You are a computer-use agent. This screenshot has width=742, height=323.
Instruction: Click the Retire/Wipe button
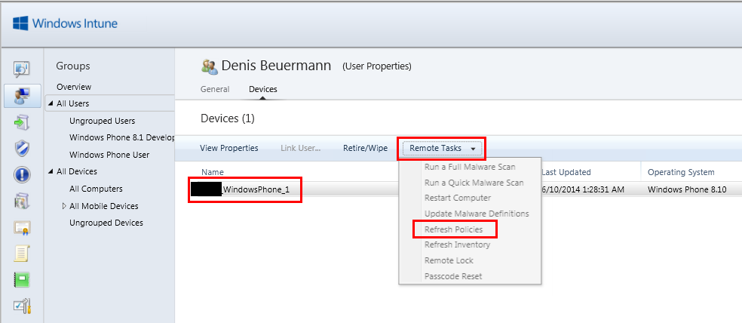pos(365,148)
